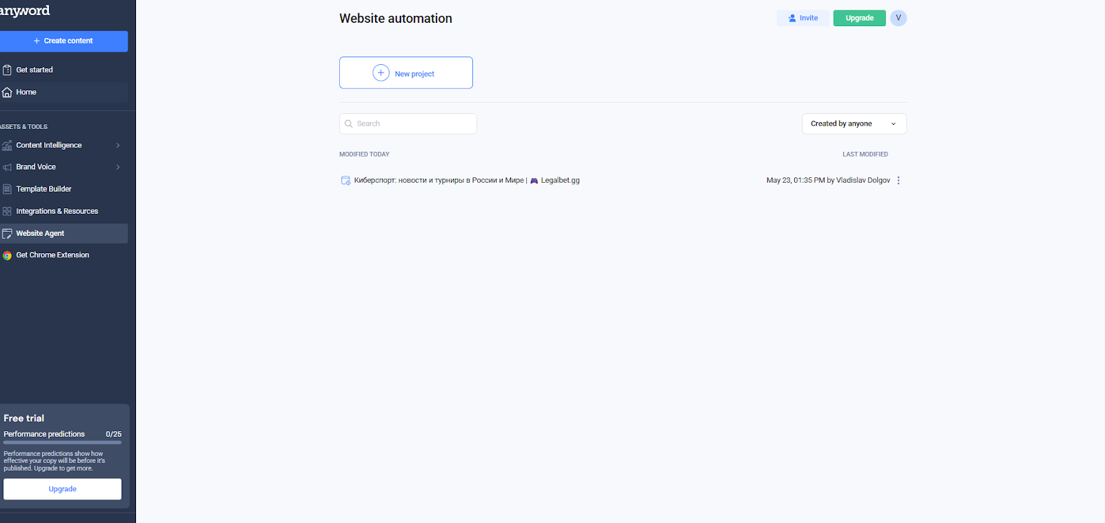Click the MODIFIED TODAY heading
This screenshot has width=1105, height=523.
pyautogui.click(x=364, y=155)
